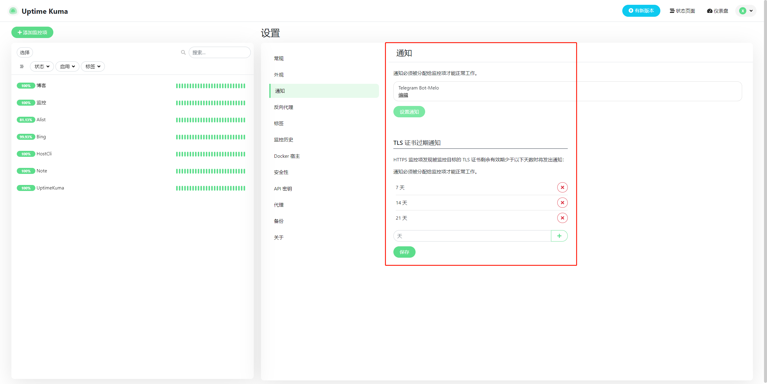Expand the 启用 filter dropdown
This screenshot has width=767, height=384.
(67, 66)
